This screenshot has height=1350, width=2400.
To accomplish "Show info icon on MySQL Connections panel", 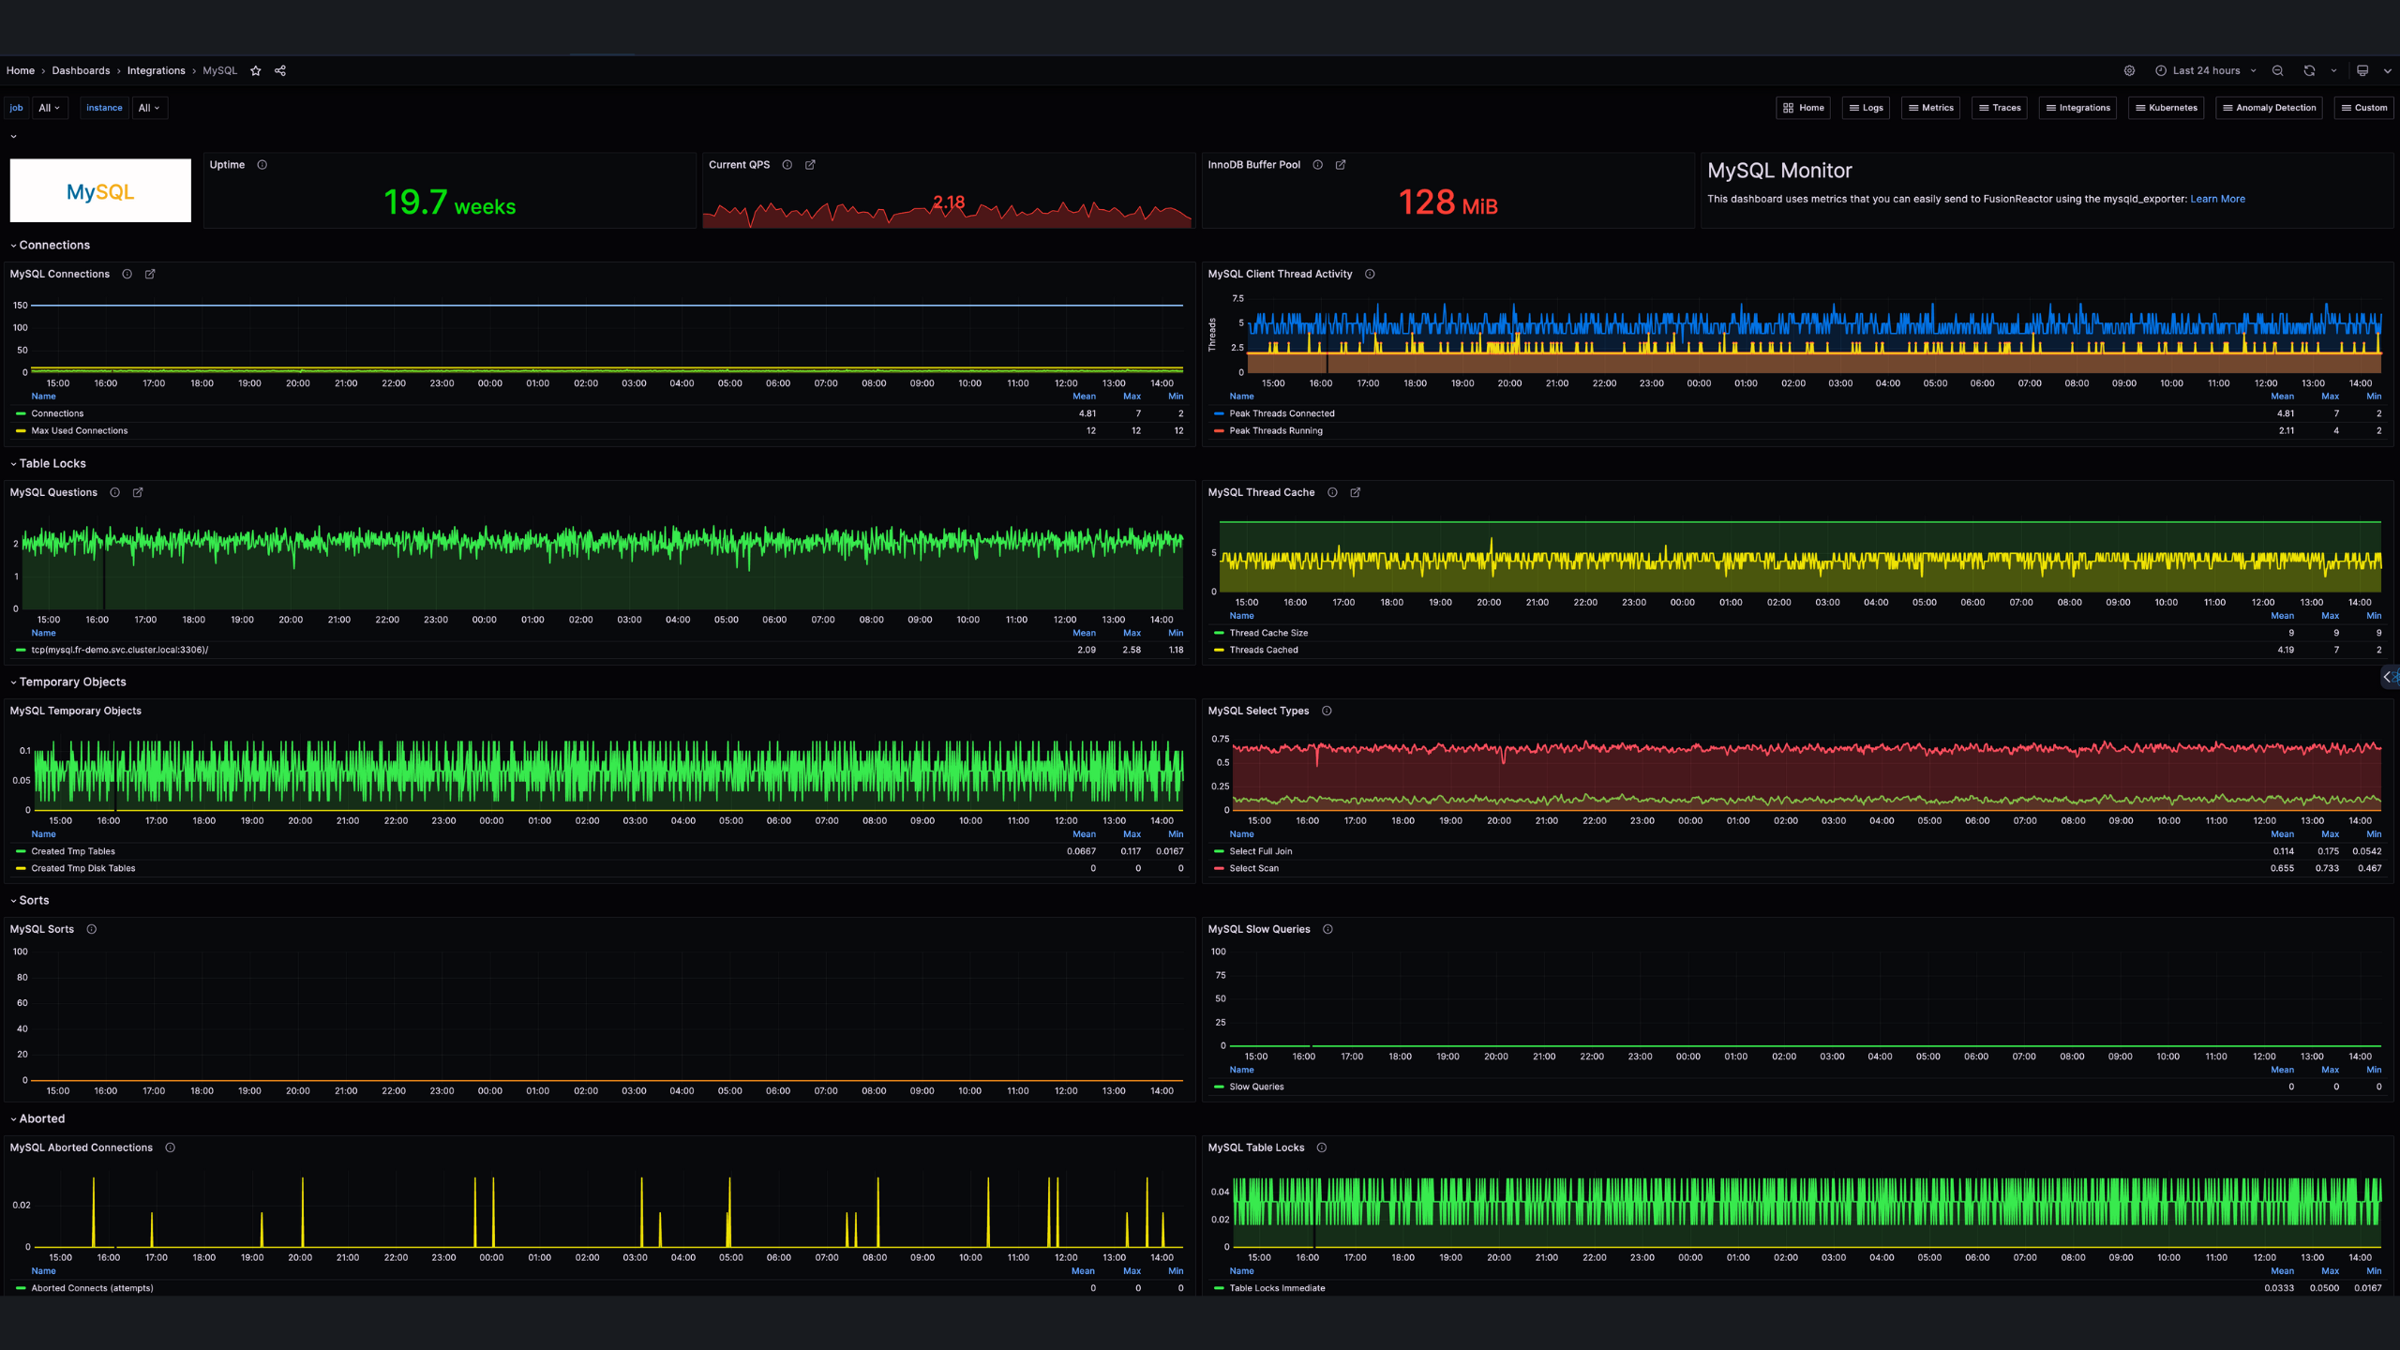I will (x=127, y=274).
